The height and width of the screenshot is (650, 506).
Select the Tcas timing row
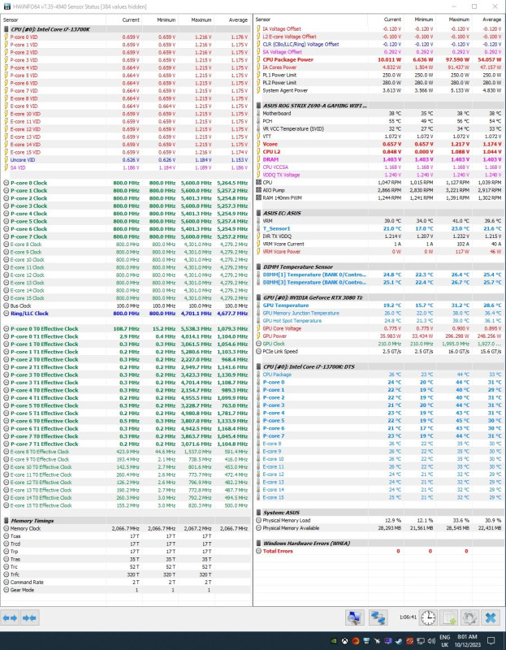pyautogui.click(x=126, y=536)
